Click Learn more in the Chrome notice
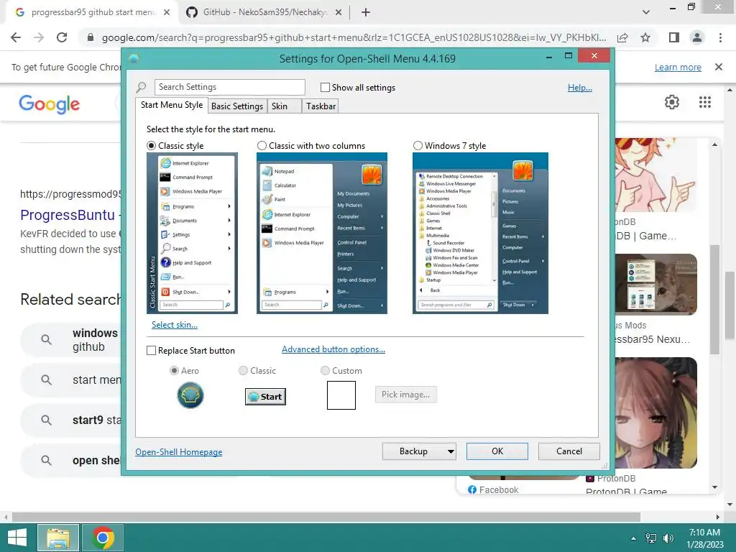Viewport: 736px width, 552px height. coord(678,67)
